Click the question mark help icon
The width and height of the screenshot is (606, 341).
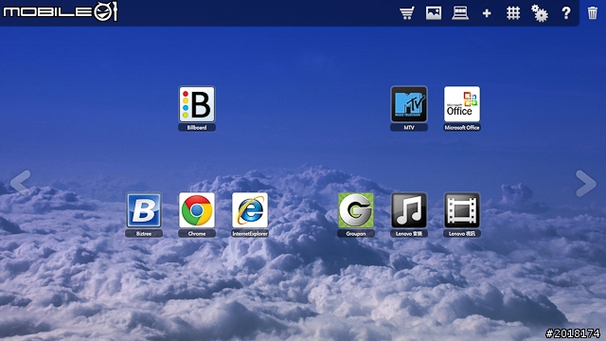(x=566, y=13)
